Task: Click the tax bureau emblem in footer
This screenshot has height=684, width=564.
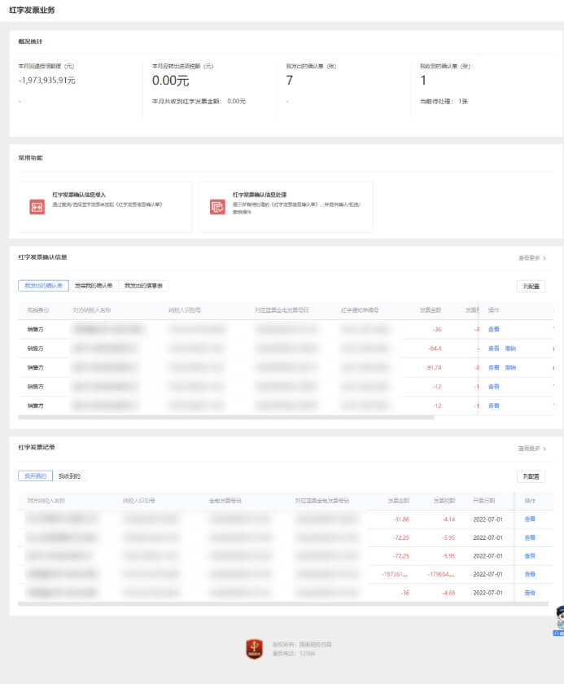Action: coord(255,648)
